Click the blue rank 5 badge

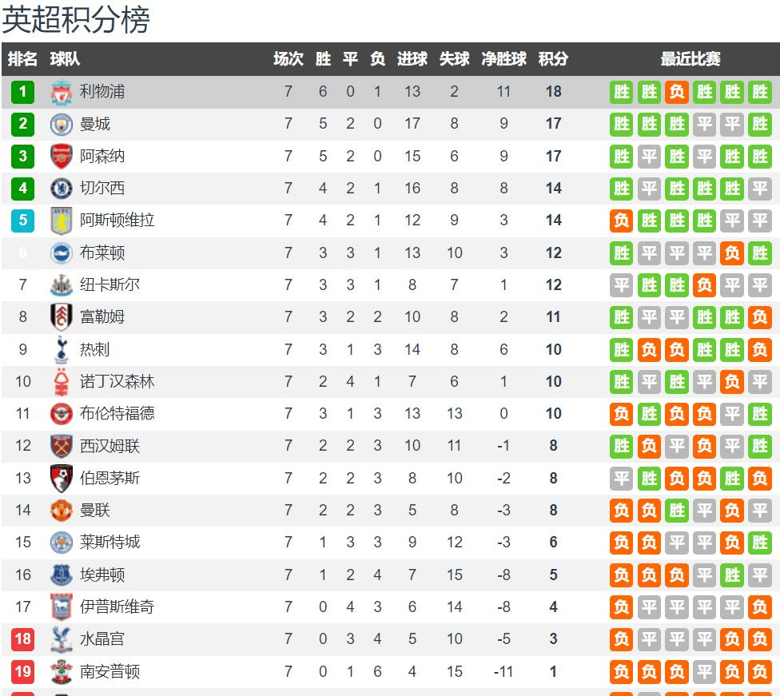point(23,221)
